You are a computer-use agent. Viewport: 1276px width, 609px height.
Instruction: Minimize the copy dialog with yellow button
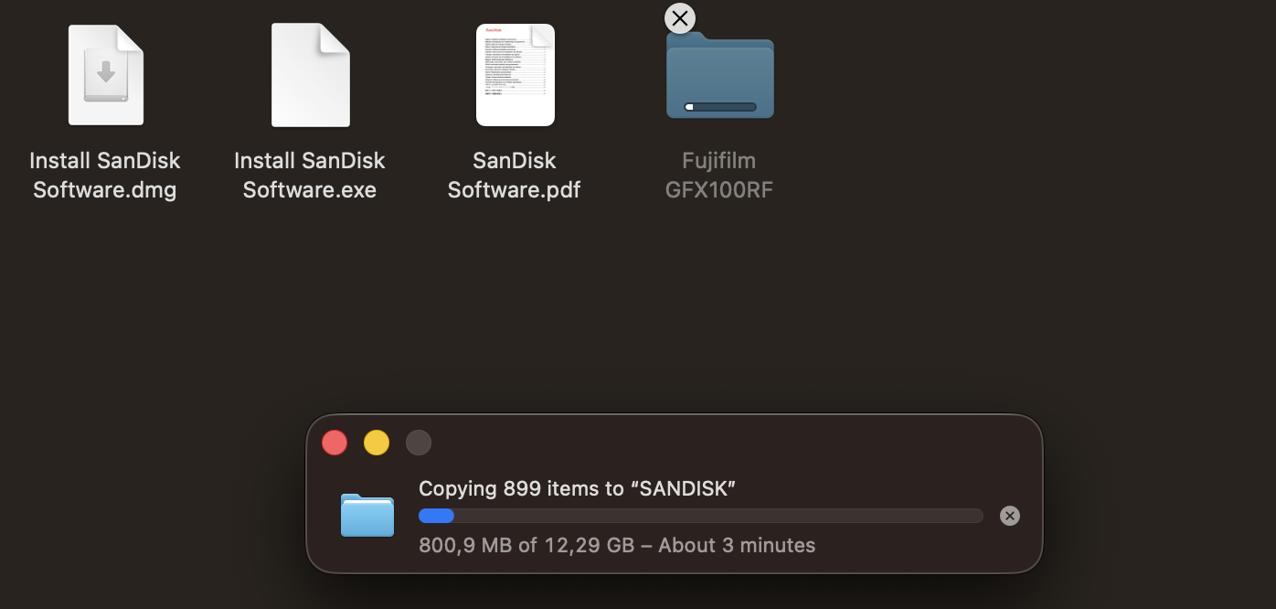click(377, 443)
